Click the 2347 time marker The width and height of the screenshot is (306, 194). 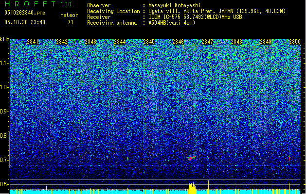click(x=207, y=42)
